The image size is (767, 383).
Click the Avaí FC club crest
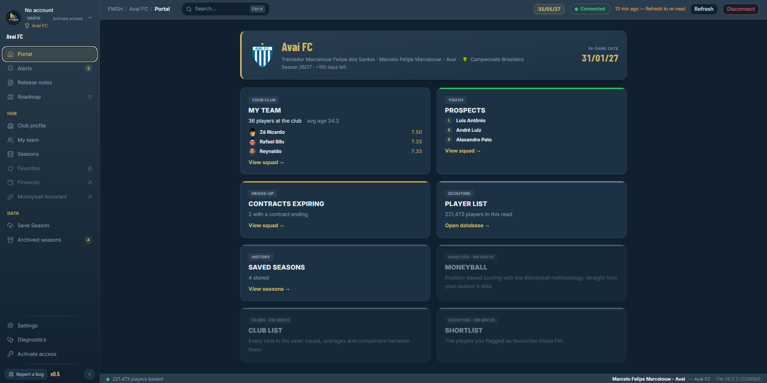point(262,55)
